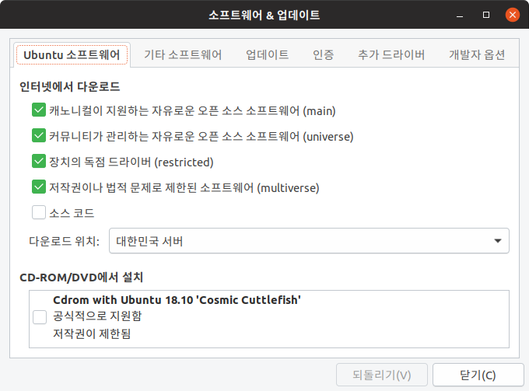Select the 추가 드라이버 tab
This screenshot has width=529, height=391.
[391, 54]
